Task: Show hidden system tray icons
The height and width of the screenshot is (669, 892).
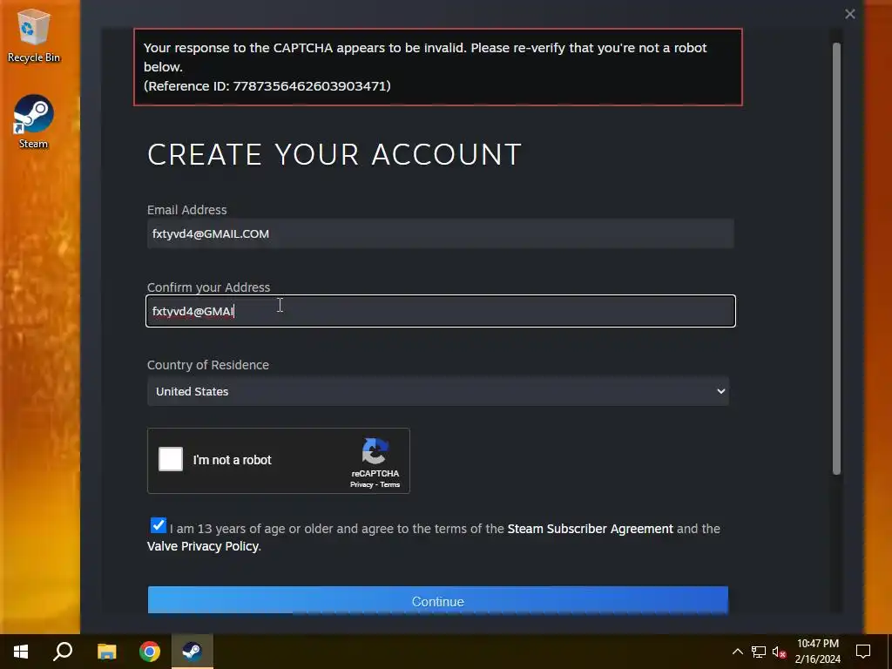Action: [x=737, y=652]
